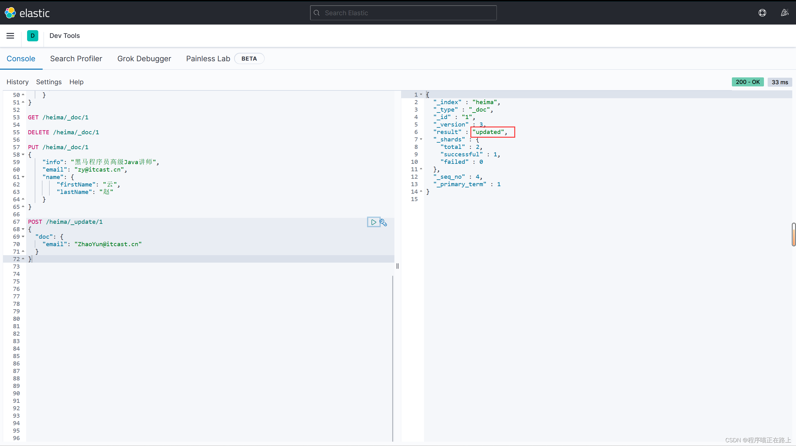The height and width of the screenshot is (446, 796).
Task: Fold the doc block on line 69
Action: pos(23,237)
